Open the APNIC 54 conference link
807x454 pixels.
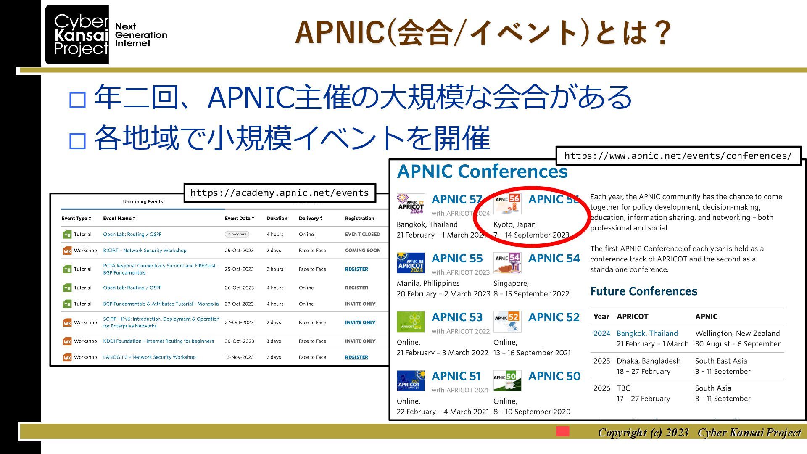[554, 258]
